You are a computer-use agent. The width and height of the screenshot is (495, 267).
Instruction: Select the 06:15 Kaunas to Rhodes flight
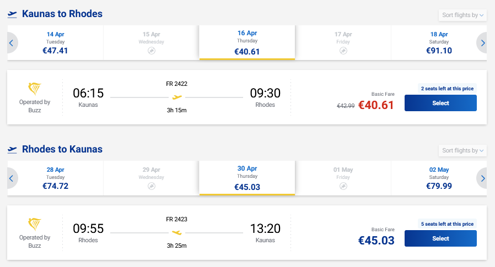tap(440, 103)
